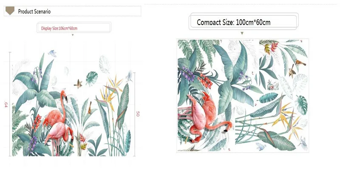Click the blue bird at compact sheet bottom
The height and width of the screenshot is (170, 340).
coord(261,146)
